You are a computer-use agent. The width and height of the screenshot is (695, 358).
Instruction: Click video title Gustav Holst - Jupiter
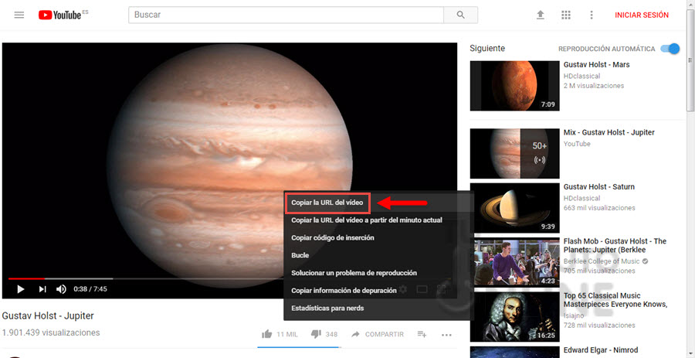[48, 315]
